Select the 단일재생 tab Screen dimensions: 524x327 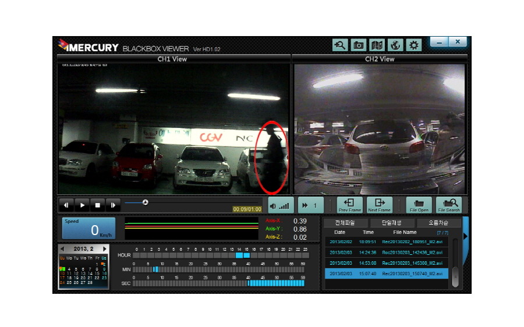(x=391, y=223)
